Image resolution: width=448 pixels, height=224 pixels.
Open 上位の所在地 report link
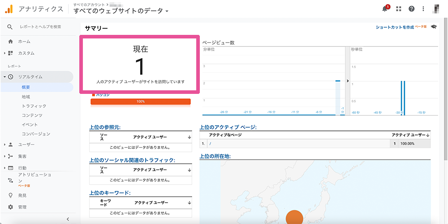pos(215,156)
